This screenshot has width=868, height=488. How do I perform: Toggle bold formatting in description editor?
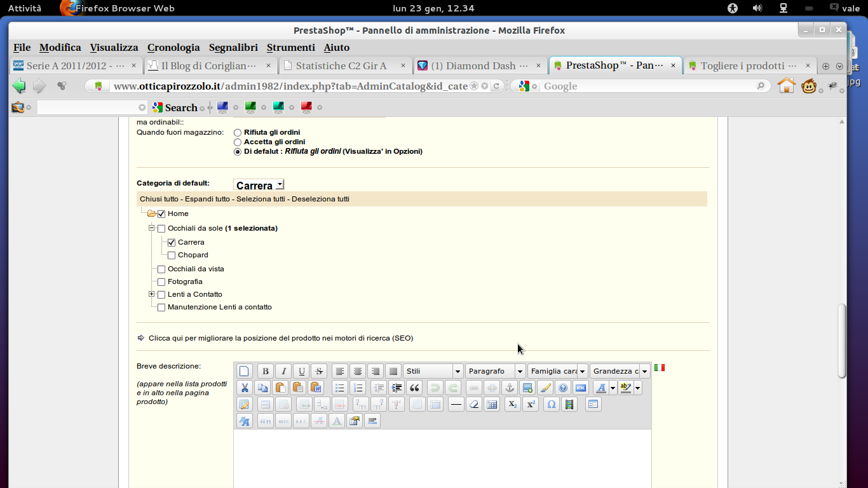click(266, 371)
